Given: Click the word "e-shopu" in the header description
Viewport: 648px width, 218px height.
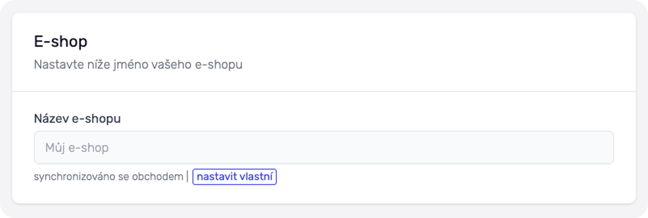Looking at the screenshot, I should click(219, 65).
